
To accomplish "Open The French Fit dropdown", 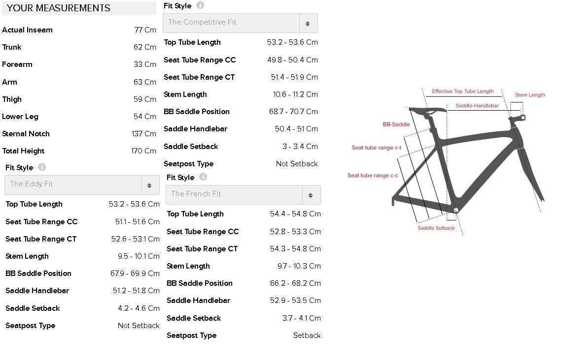I will [x=235, y=194].
